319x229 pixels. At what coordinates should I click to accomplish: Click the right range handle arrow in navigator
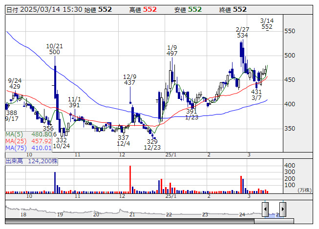coord(282,210)
